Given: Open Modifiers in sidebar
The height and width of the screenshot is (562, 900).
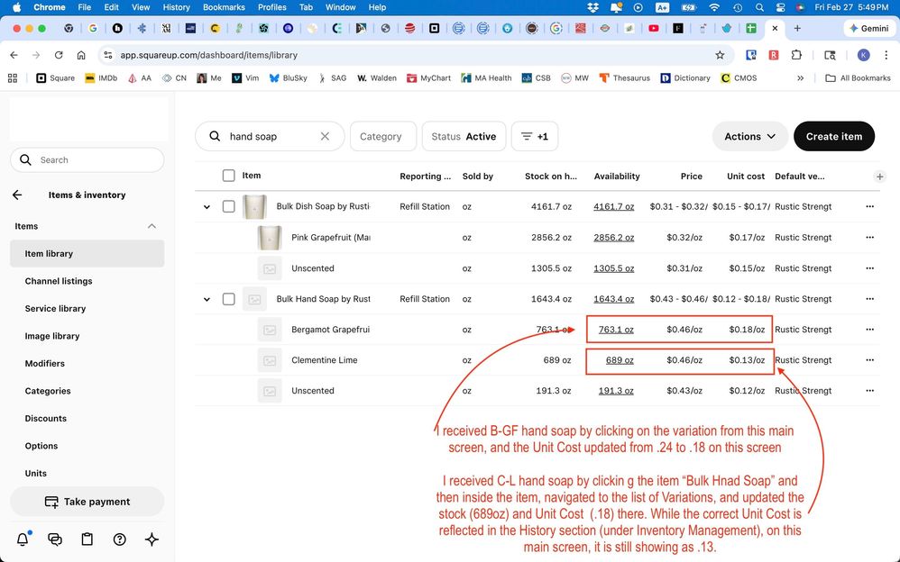Looking at the screenshot, I should tap(87, 364).
